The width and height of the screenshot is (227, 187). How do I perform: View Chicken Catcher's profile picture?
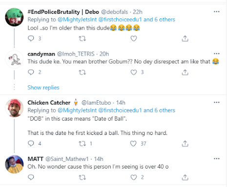(14, 108)
